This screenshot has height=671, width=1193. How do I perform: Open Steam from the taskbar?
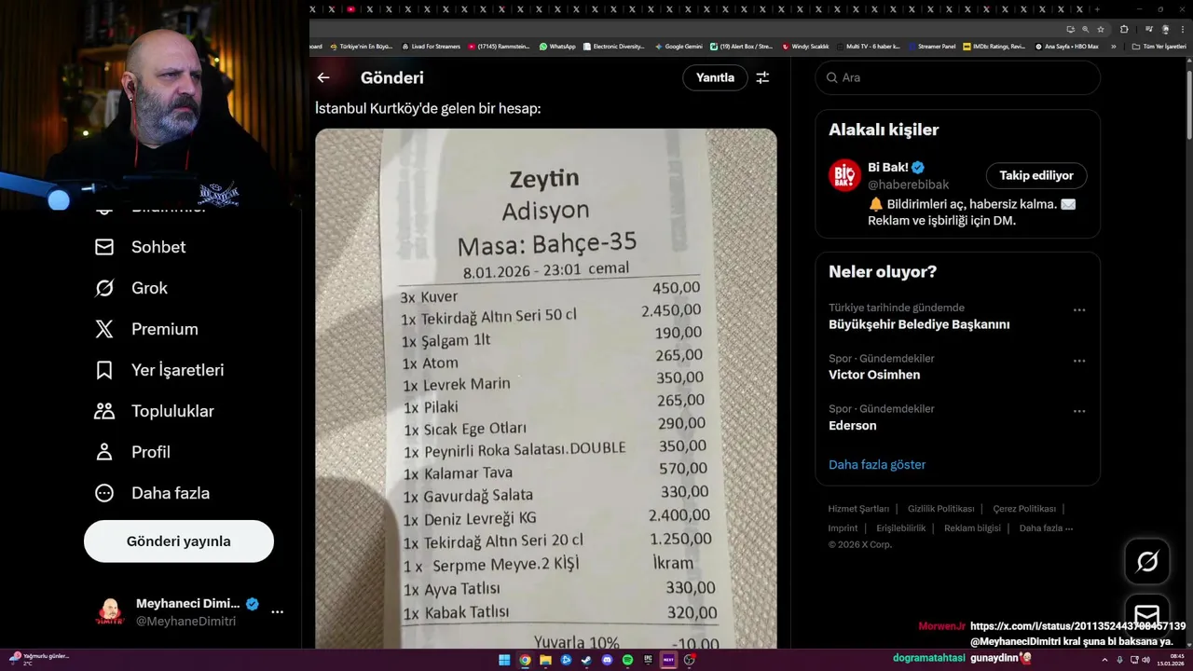point(586,660)
